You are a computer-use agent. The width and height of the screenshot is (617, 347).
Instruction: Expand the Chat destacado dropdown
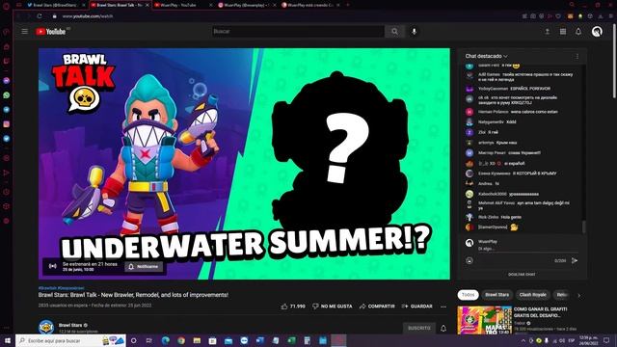click(486, 56)
